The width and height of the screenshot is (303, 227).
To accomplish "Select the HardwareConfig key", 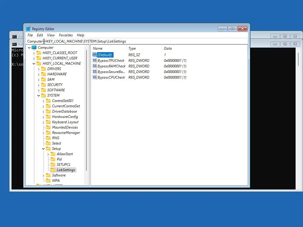I will click(65, 117).
